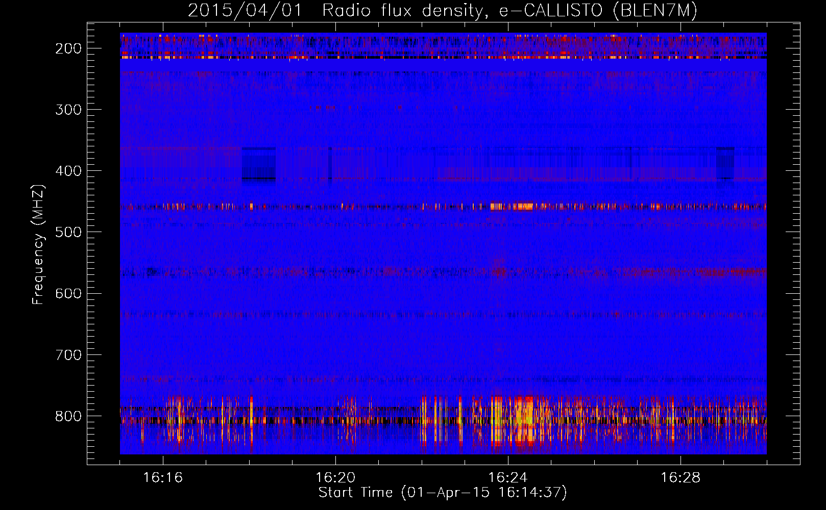Click the 'Frequency (MHZ)' y-axis label
Image resolution: width=826 pixels, height=510 pixels.
[x=38, y=244]
